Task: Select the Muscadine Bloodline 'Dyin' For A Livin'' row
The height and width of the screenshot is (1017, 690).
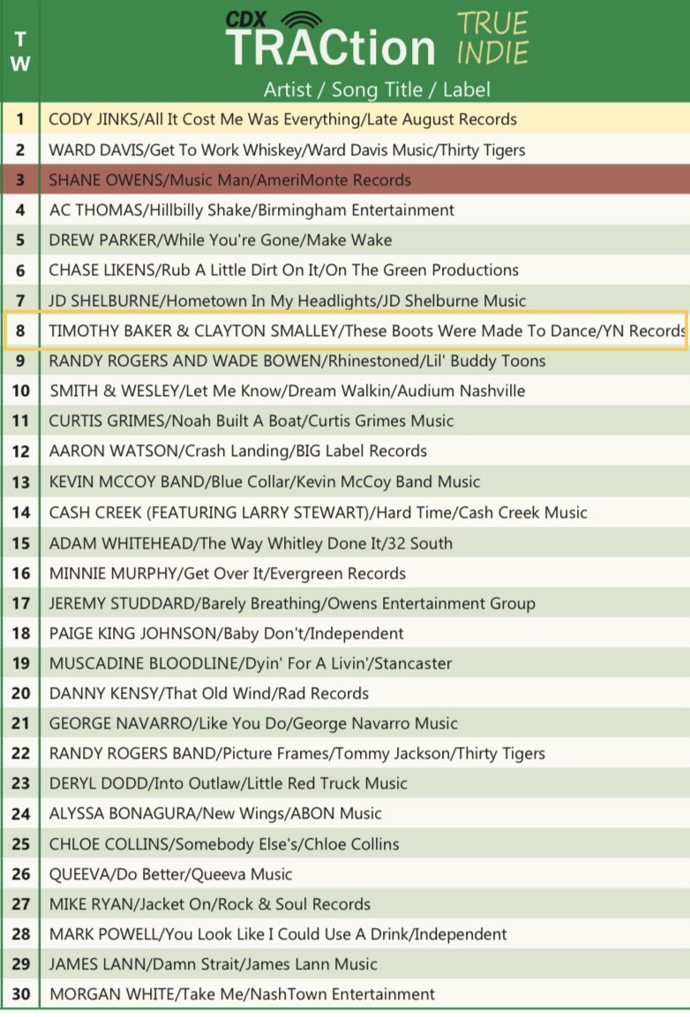Action: tap(345, 663)
